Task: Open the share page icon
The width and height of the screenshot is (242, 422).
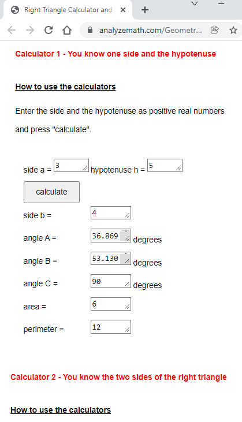Action: pos(214,30)
